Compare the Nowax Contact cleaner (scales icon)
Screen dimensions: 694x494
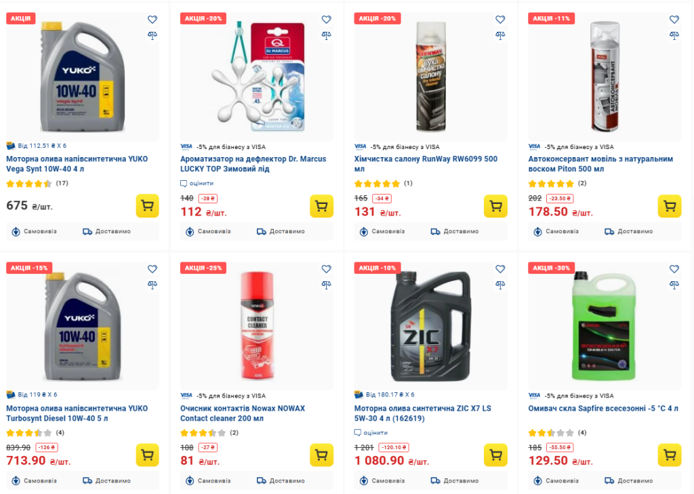coord(326,285)
